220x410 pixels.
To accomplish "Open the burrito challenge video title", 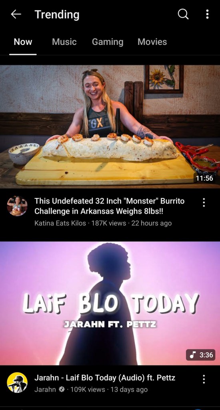I will [x=109, y=206].
